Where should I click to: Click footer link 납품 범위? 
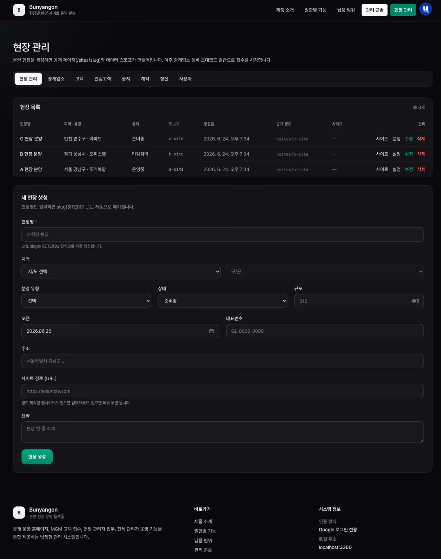[203, 541]
